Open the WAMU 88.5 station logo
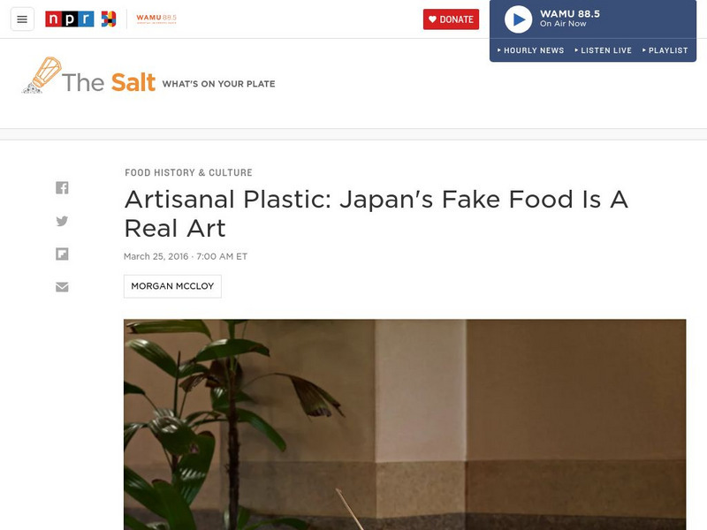The image size is (707, 530). pyautogui.click(x=156, y=19)
